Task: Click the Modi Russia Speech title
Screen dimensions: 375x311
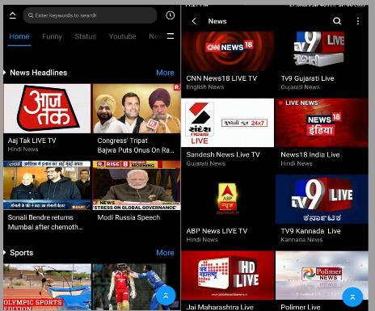Action: [x=129, y=217]
